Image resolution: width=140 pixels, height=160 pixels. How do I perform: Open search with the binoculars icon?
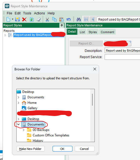pyautogui.click(x=79, y=19)
